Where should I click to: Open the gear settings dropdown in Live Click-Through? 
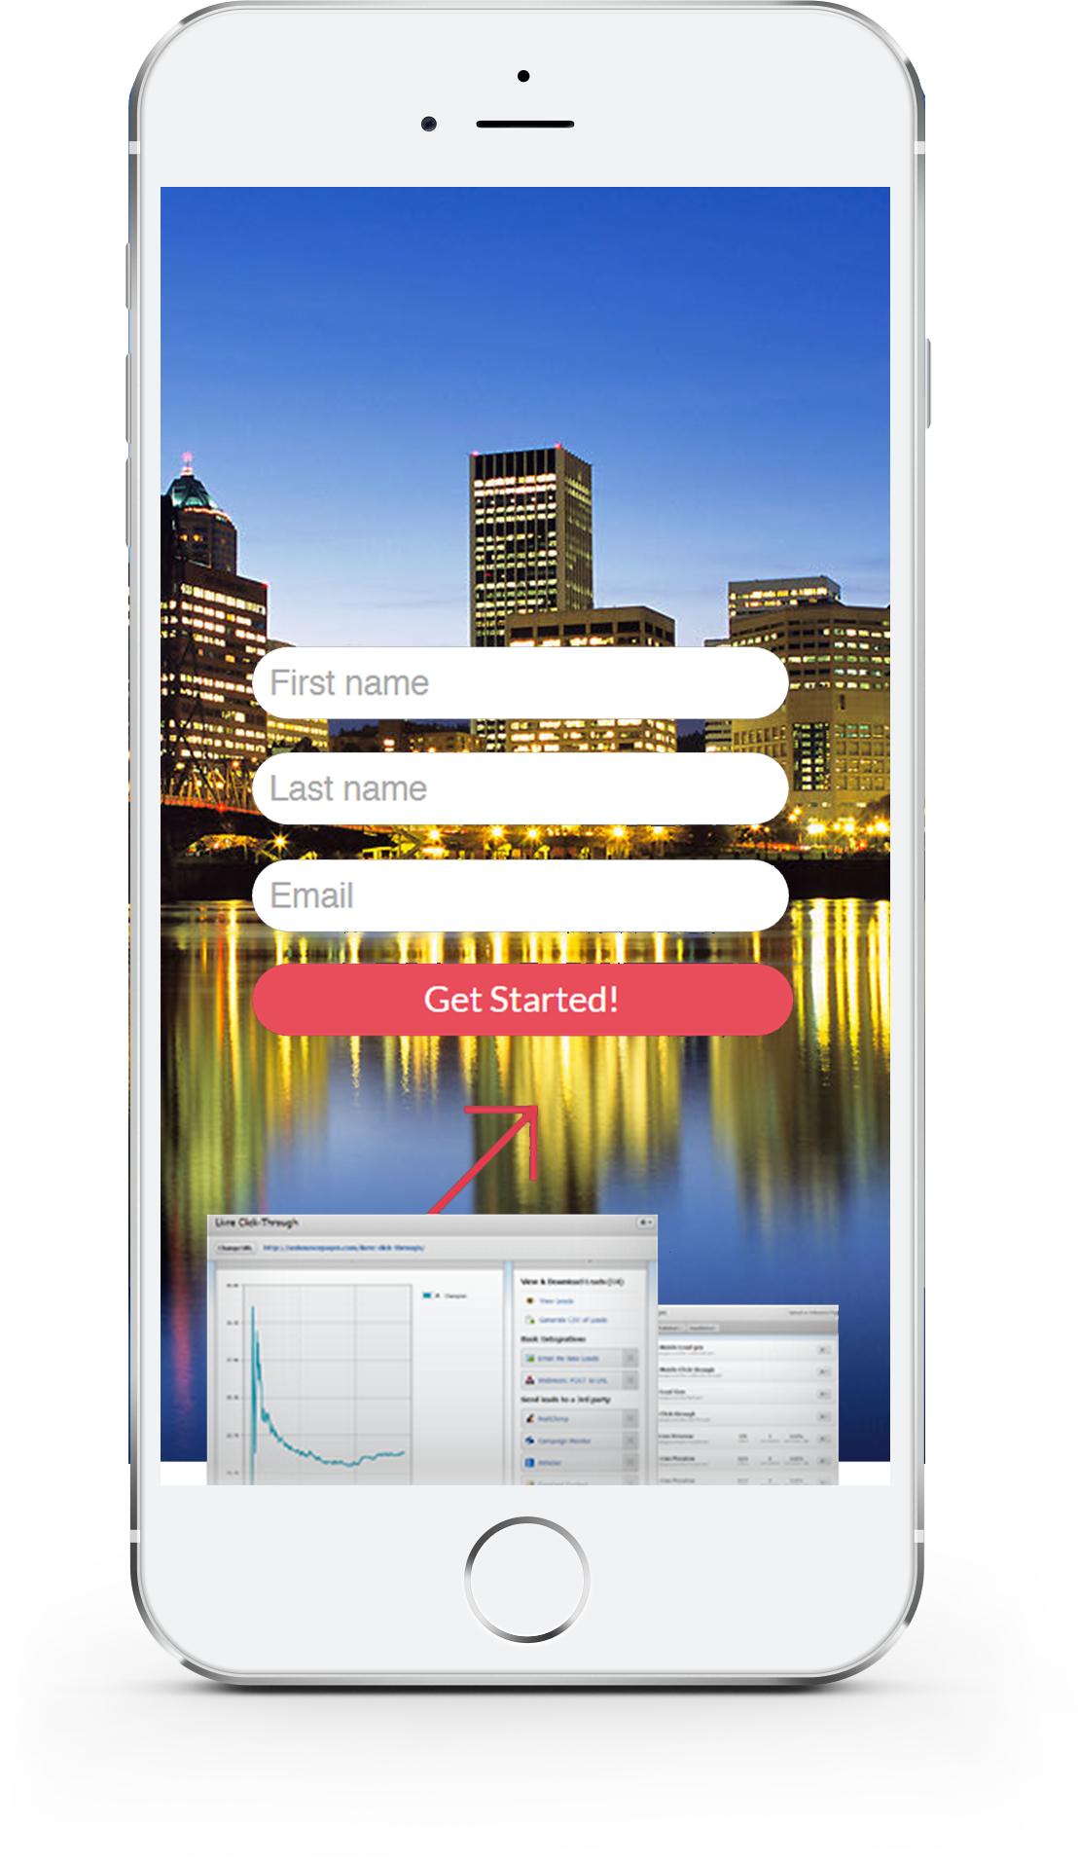pos(644,1223)
